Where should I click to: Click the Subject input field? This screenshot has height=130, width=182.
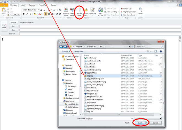[100, 34]
